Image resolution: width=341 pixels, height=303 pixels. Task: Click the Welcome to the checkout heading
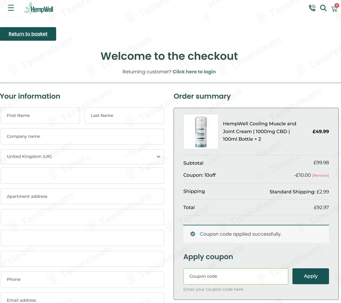click(169, 56)
